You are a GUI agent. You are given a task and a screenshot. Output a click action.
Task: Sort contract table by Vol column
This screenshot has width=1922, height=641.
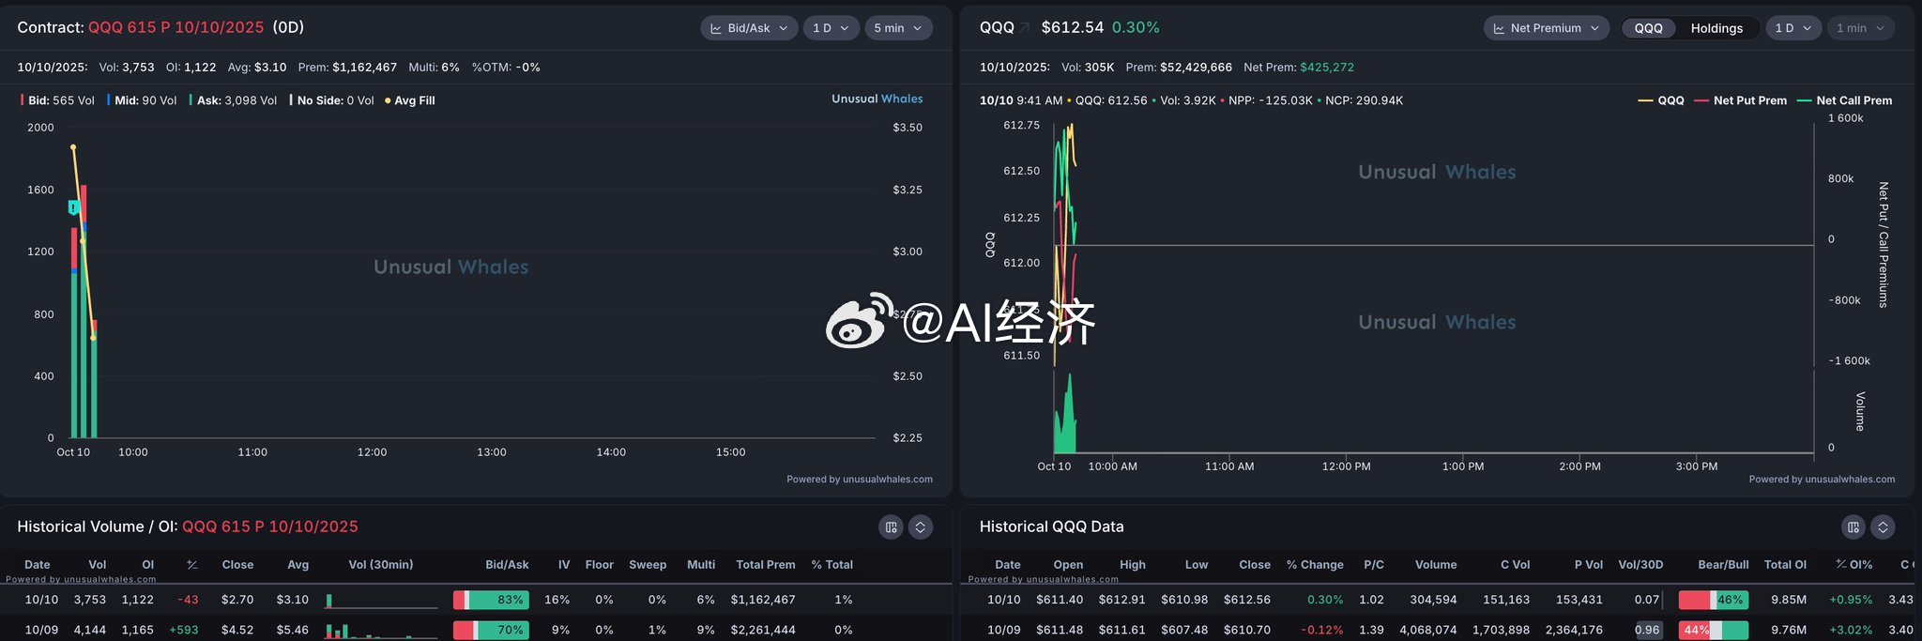[x=98, y=565]
